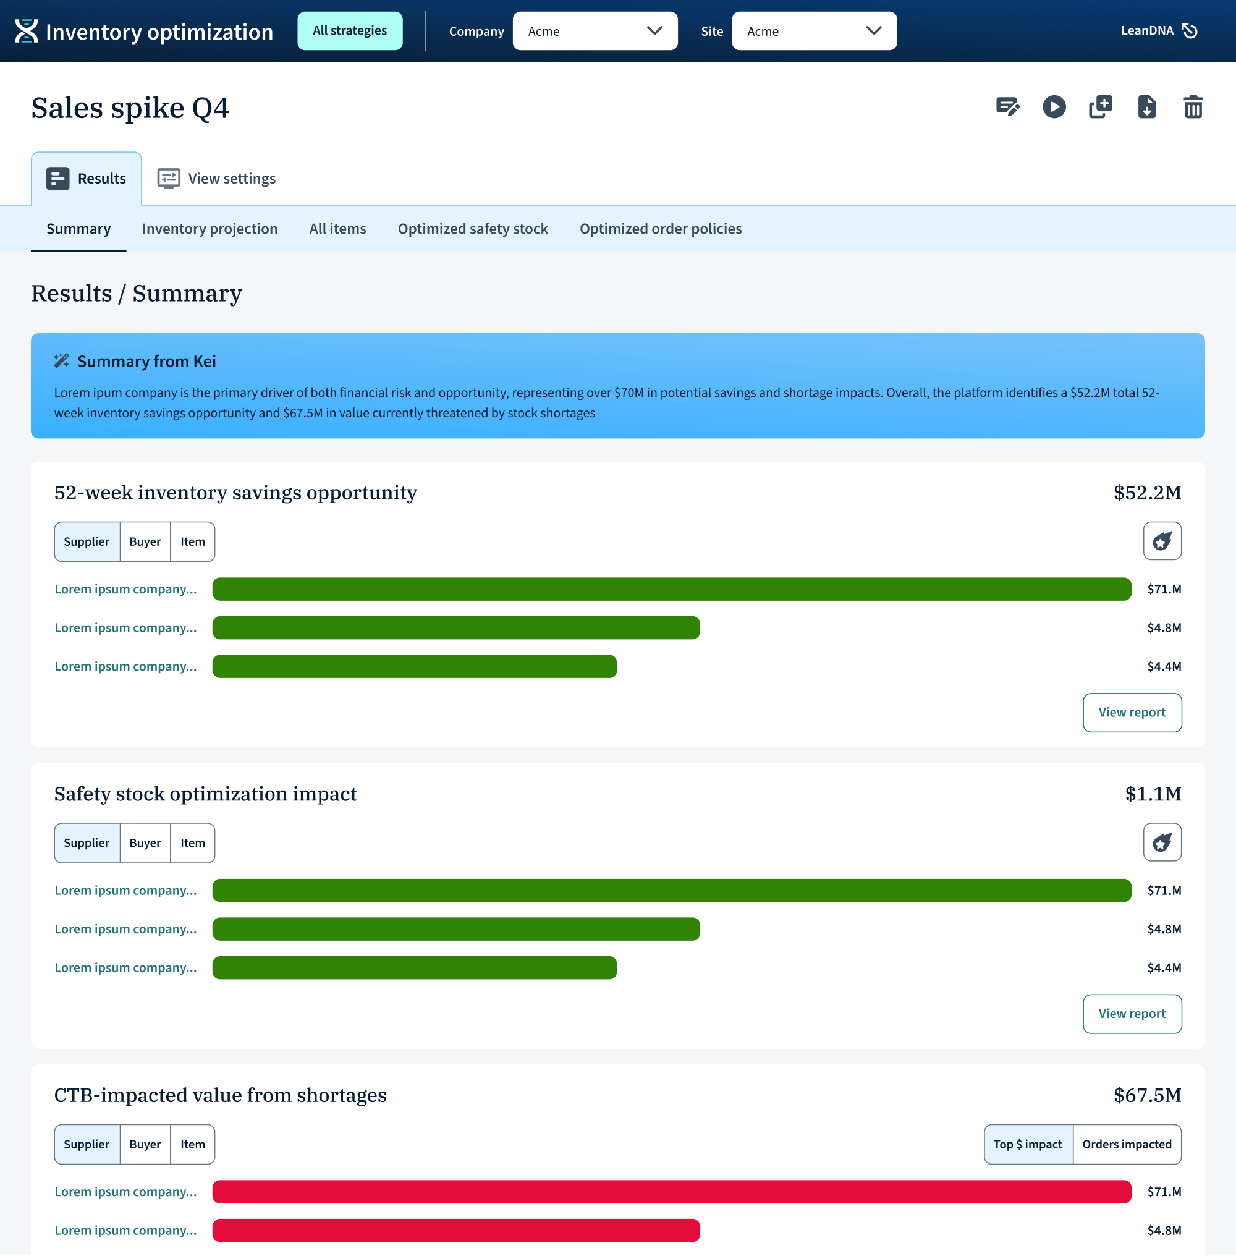This screenshot has width=1236, height=1256.
Task: Delete Sales spike Q4 with trash icon
Action: [1193, 106]
